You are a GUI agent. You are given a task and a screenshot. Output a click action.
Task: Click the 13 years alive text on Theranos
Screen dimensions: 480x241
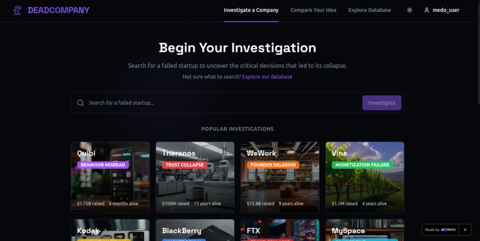(207, 204)
